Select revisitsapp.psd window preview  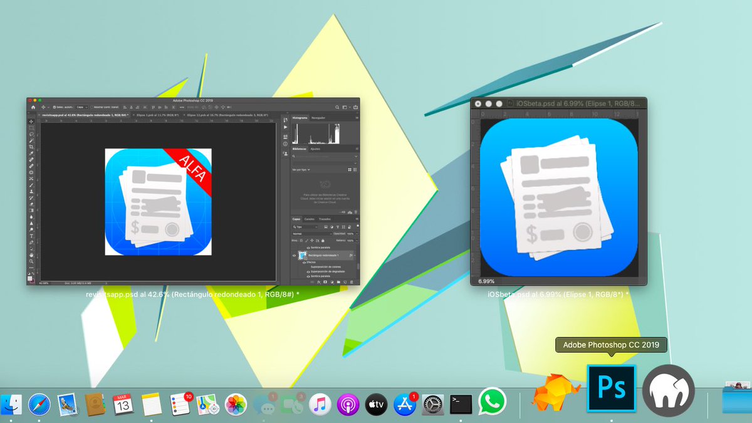pyautogui.click(x=193, y=191)
